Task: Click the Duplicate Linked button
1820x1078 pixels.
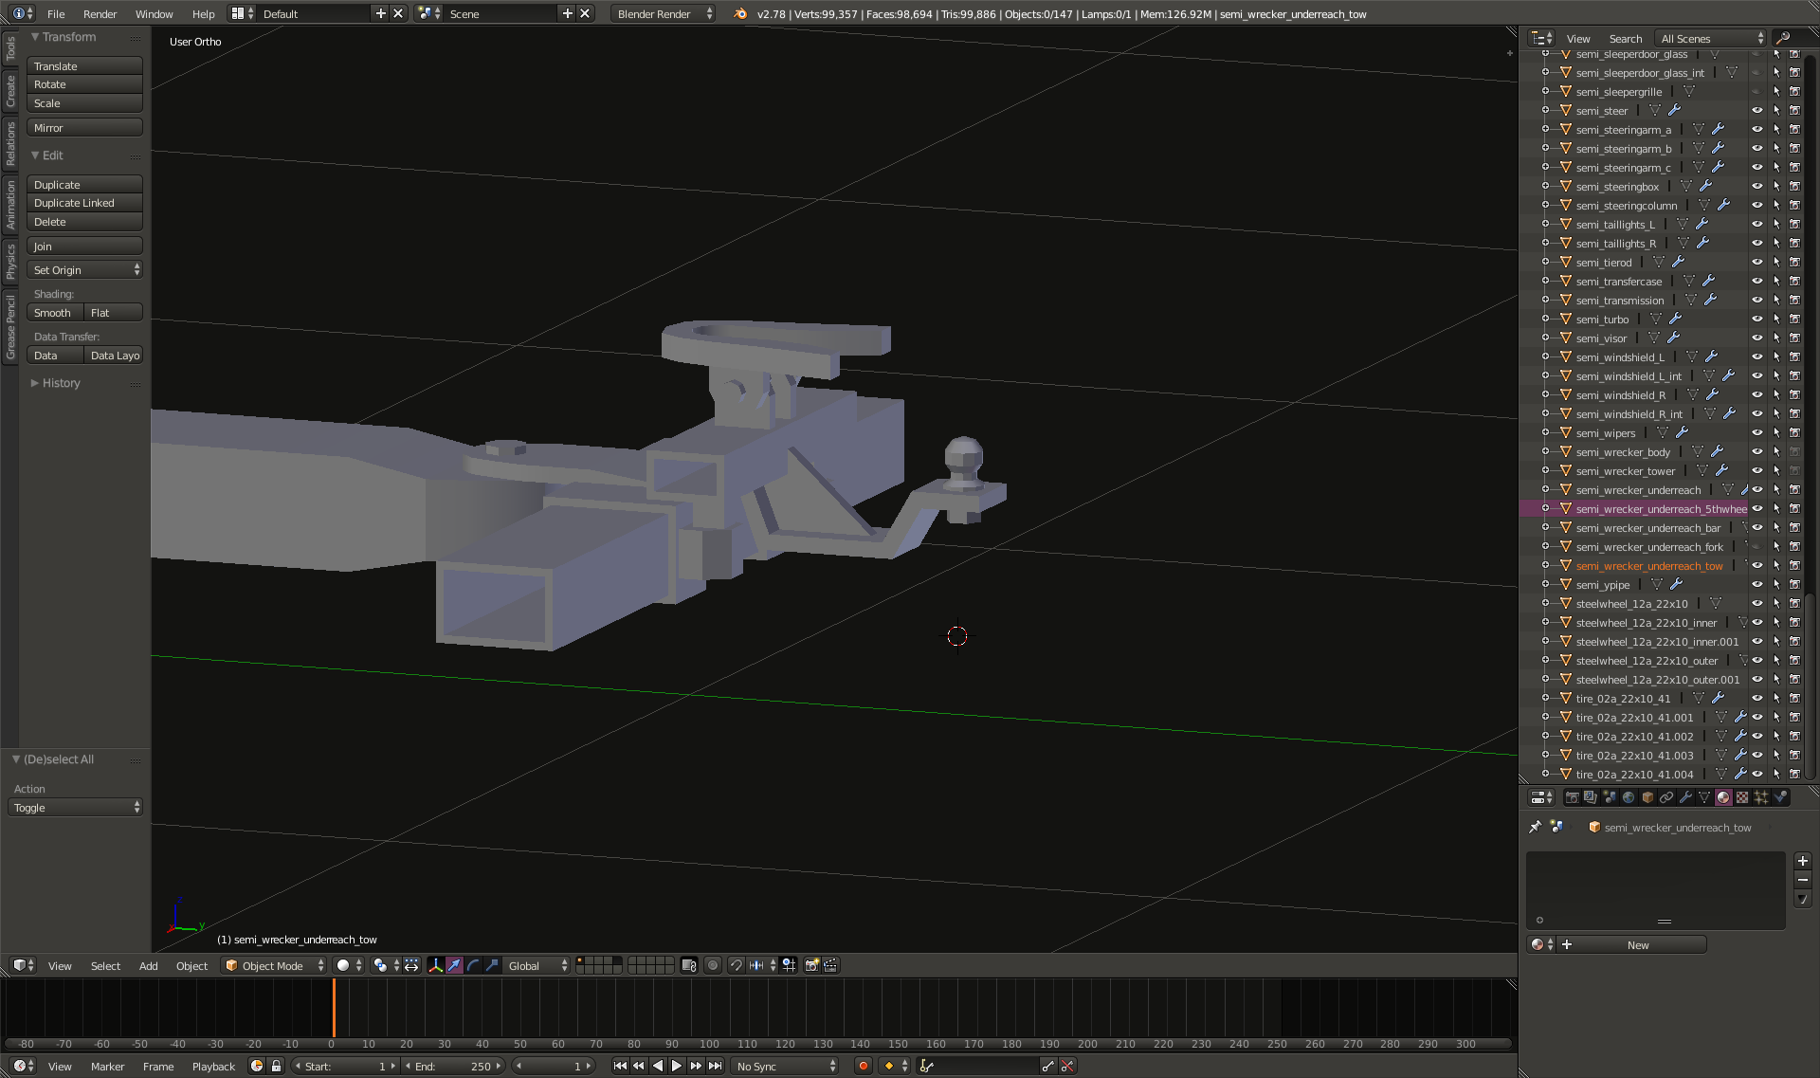Action: pyautogui.click(x=84, y=203)
